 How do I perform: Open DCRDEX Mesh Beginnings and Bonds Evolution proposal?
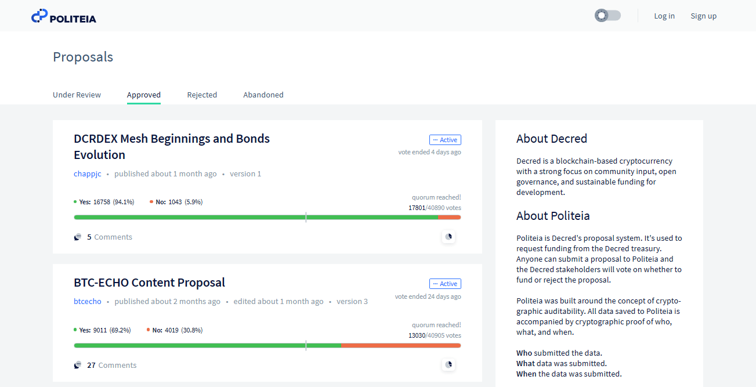coord(172,147)
